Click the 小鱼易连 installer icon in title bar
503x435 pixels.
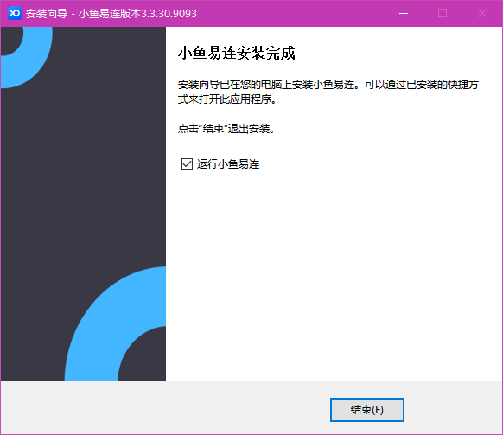pos(15,13)
